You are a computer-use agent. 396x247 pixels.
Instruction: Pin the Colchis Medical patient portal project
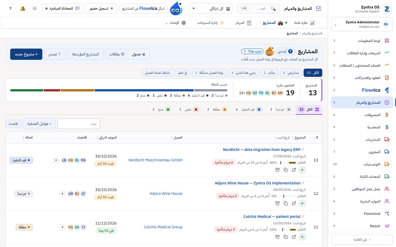click(x=303, y=217)
